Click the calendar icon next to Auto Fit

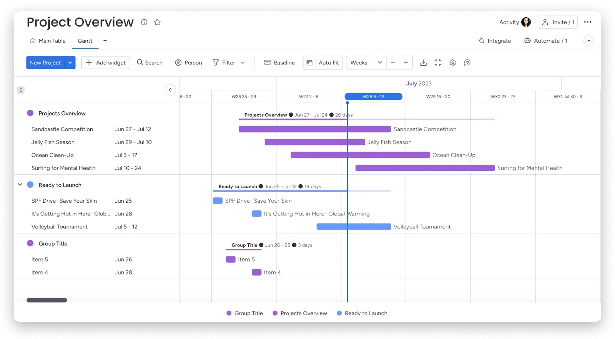pyautogui.click(x=309, y=63)
